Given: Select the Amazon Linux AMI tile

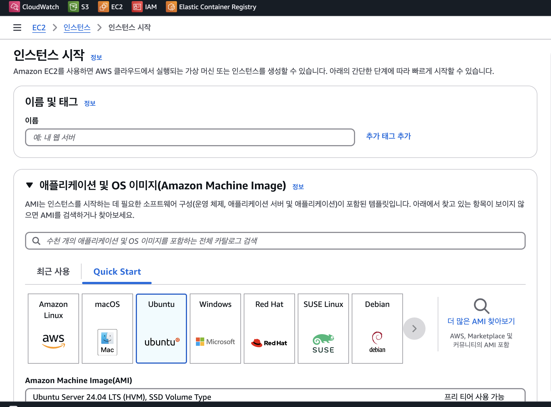Looking at the screenshot, I should 53,328.
